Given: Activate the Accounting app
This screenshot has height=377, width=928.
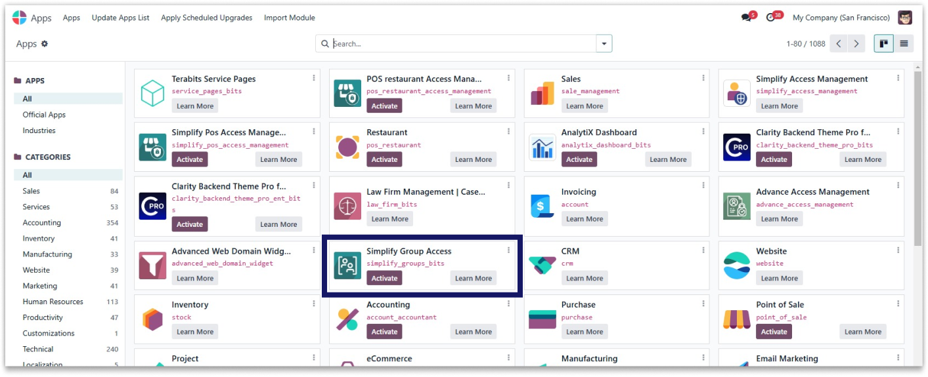Looking at the screenshot, I should [x=384, y=332].
